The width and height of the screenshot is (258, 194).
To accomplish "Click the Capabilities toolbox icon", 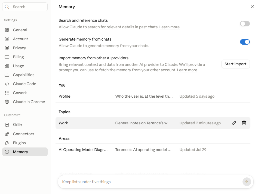I will pyautogui.click(x=7, y=75).
